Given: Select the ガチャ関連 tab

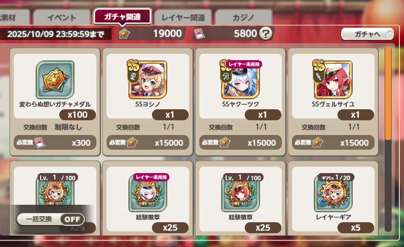Looking at the screenshot, I should click(123, 17).
